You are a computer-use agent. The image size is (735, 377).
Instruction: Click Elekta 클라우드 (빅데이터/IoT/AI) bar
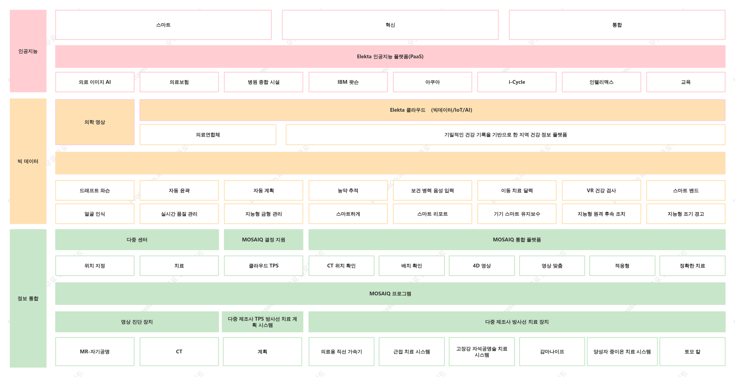tap(432, 110)
